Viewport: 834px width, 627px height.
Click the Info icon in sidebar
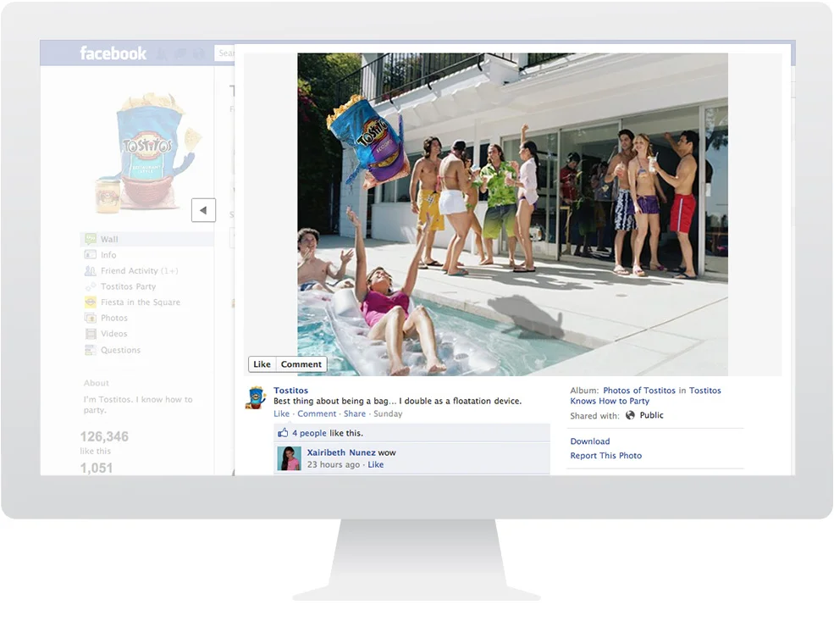pyautogui.click(x=91, y=254)
